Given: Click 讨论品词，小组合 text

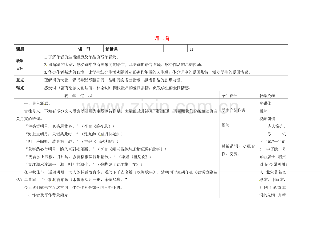Looking at the screenshot, I should click(x=238, y=146).
